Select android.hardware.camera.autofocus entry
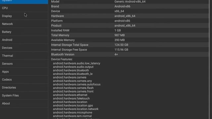 [77, 85]
